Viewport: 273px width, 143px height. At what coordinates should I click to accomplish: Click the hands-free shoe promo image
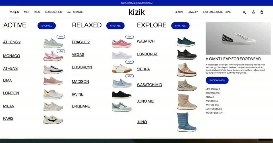click(238, 38)
